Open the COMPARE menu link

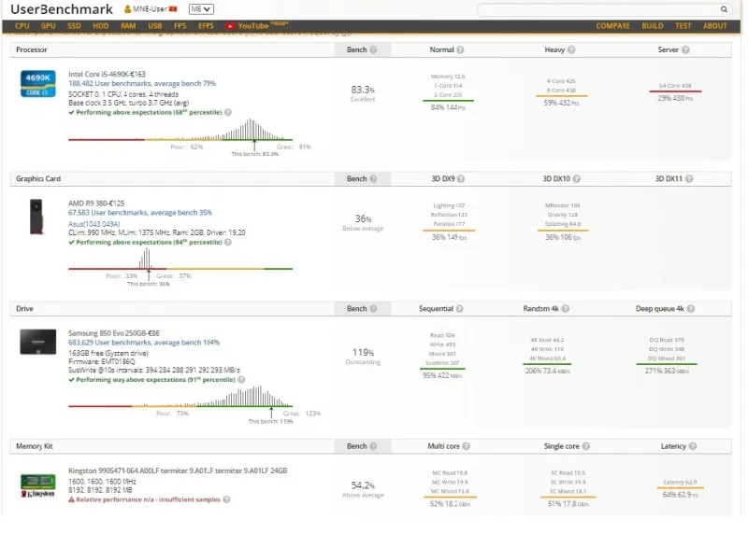click(612, 26)
